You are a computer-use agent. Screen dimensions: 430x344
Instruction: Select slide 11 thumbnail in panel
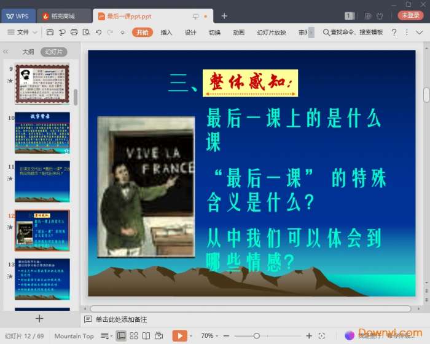(42, 181)
